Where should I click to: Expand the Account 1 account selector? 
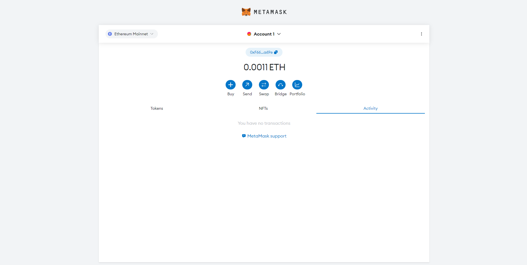point(264,34)
